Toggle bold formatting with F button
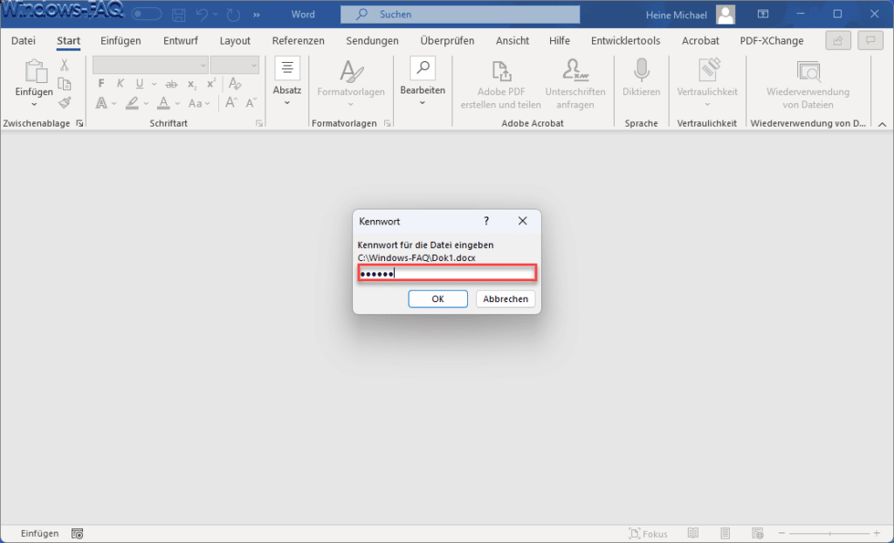Image resolution: width=894 pixels, height=543 pixels. 101,84
